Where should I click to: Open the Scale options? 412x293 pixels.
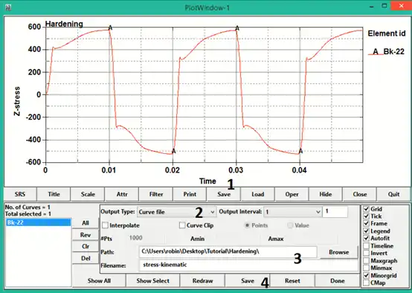point(88,194)
